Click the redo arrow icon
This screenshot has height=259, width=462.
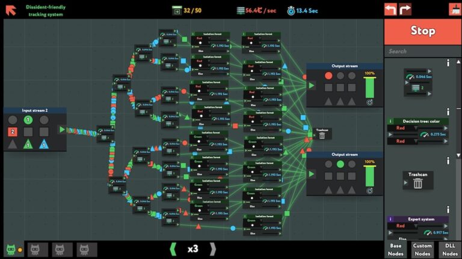pos(405,10)
